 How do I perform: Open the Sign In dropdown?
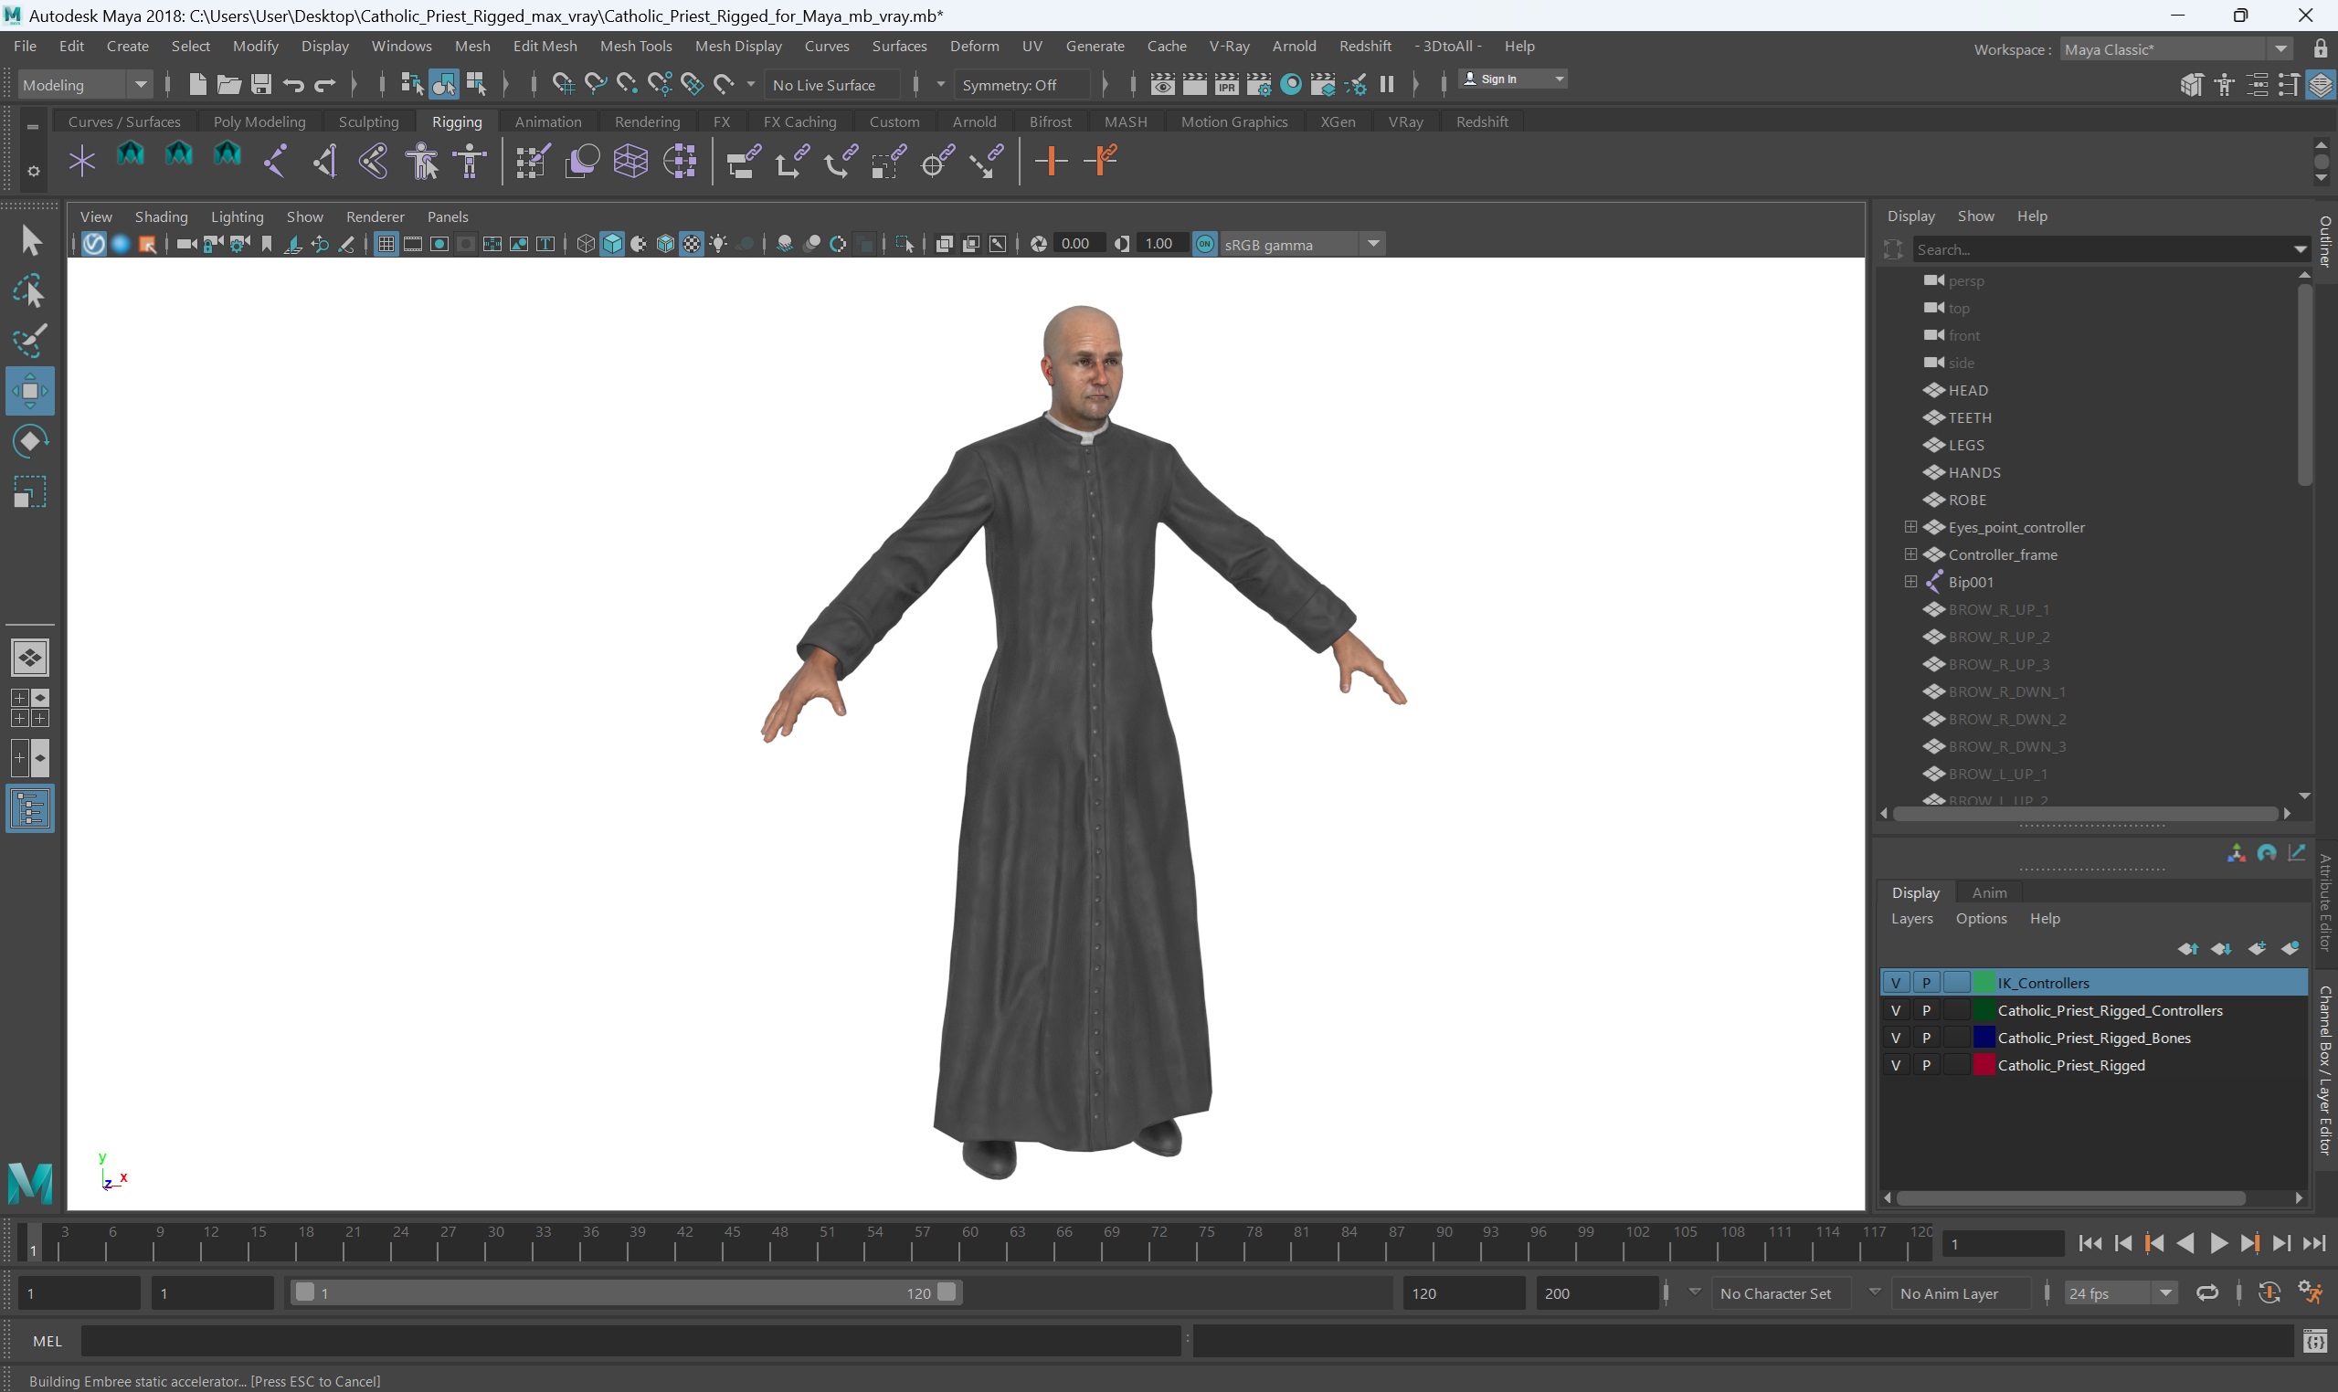(1512, 79)
